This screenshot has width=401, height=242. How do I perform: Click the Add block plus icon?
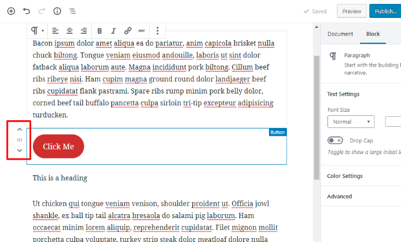click(x=11, y=11)
